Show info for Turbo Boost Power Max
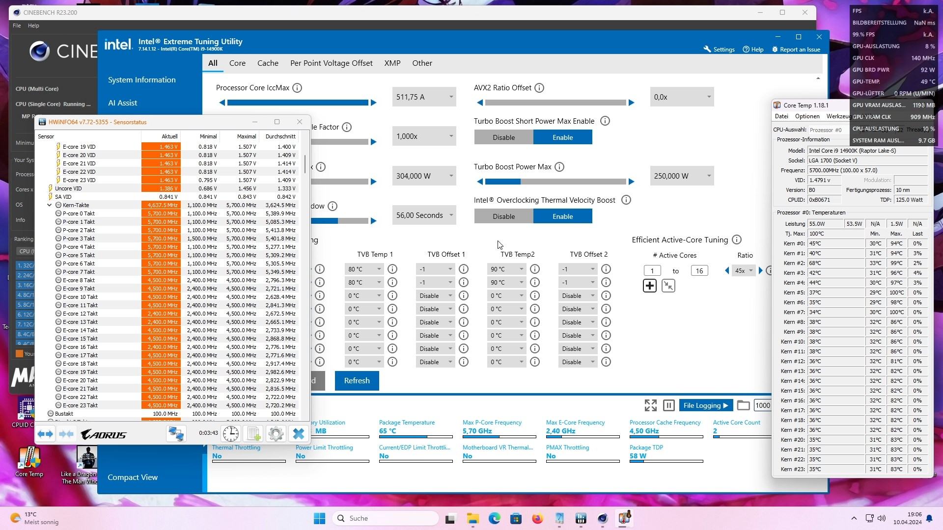Viewport: 943px width, 530px height. 559,167
